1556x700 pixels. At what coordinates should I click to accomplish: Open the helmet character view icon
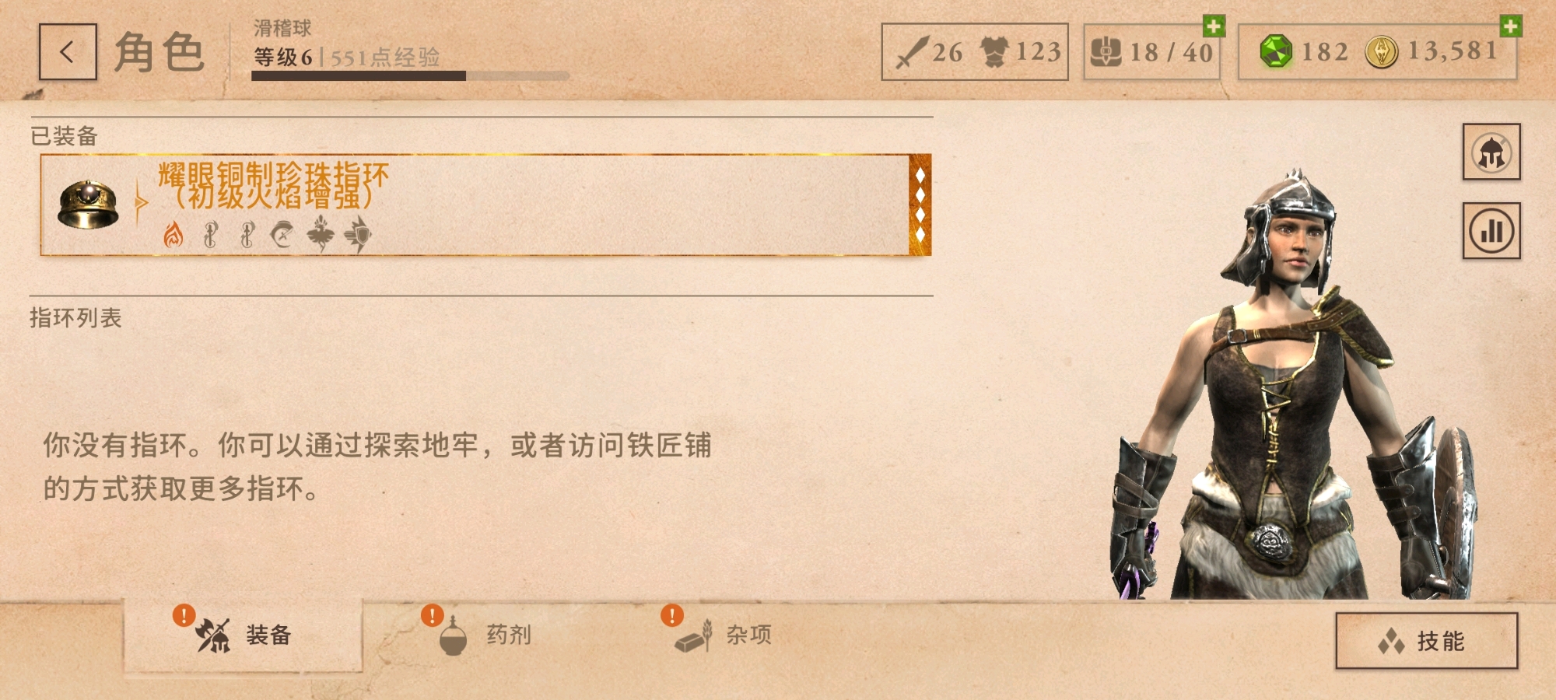click(1491, 152)
